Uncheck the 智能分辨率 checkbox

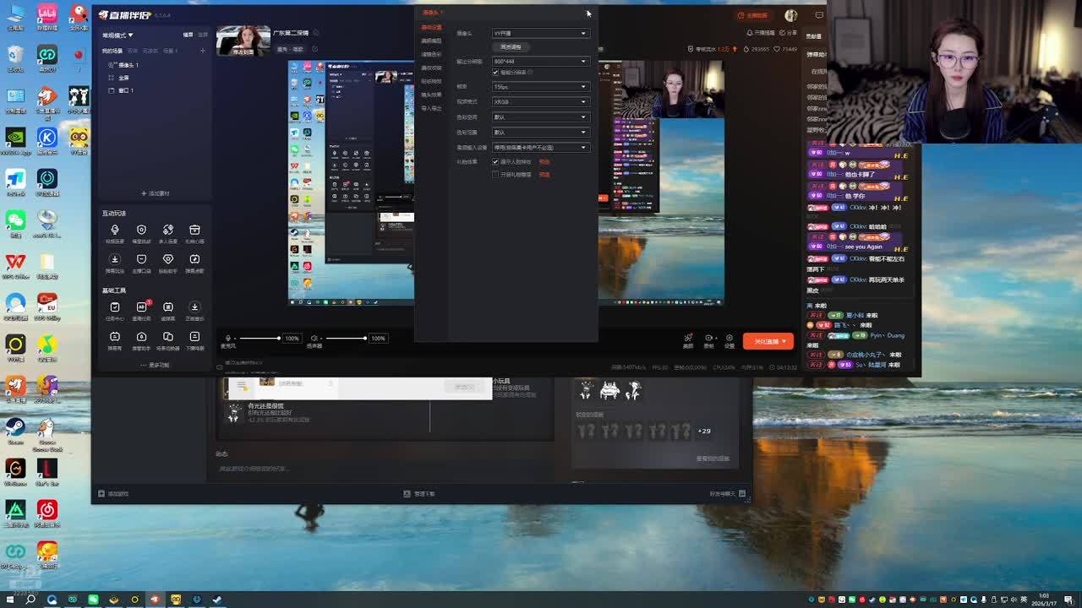(495, 73)
